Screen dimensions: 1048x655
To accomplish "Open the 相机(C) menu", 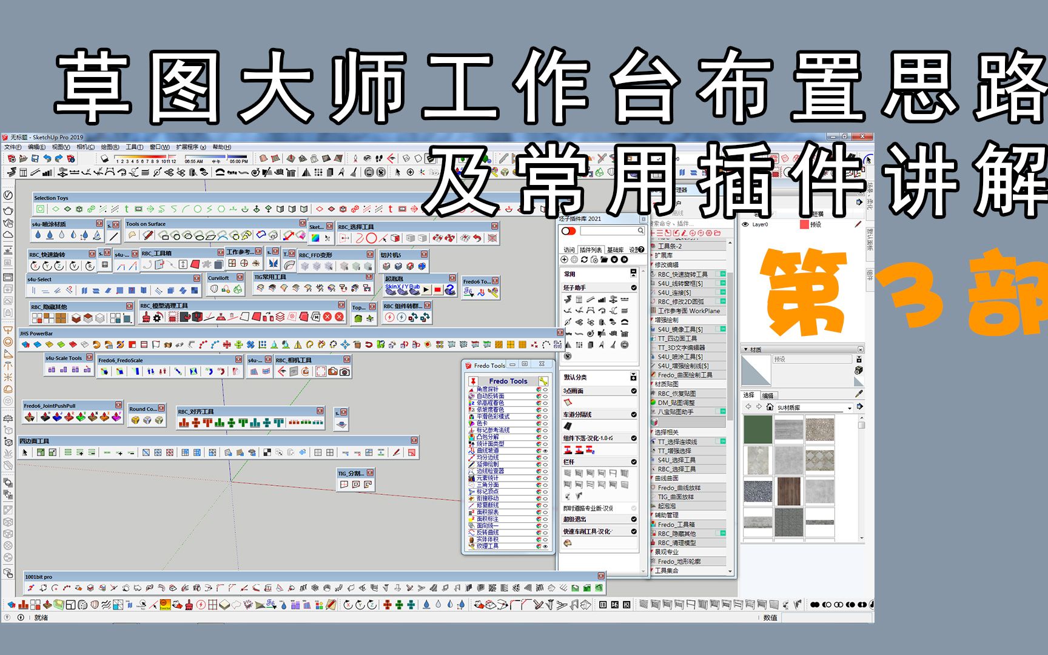I will (x=86, y=147).
